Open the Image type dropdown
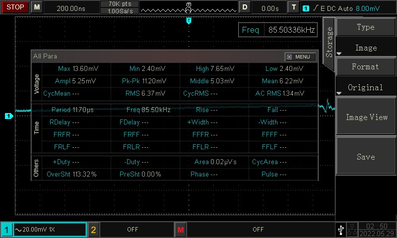This screenshot has width=397, height=238. 366,48
